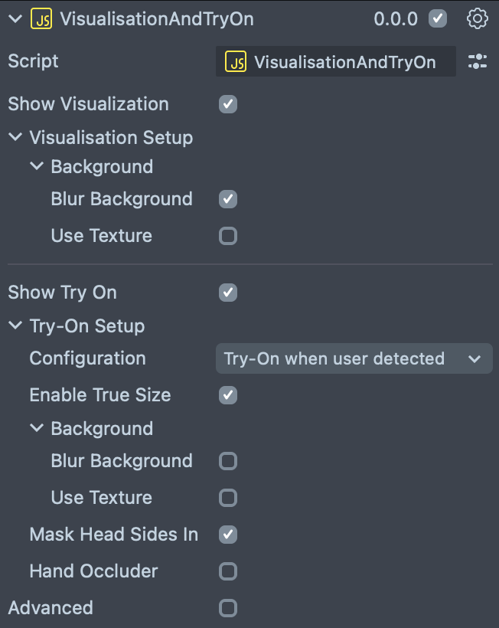Toggle Blur Background under Visualisation Setup
This screenshot has width=499, height=628.
pyautogui.click(x=228, y=199)
